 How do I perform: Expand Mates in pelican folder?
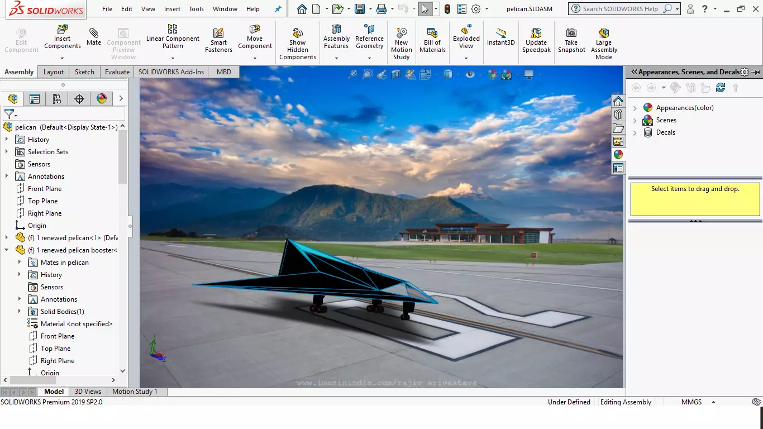pos(20,263)
